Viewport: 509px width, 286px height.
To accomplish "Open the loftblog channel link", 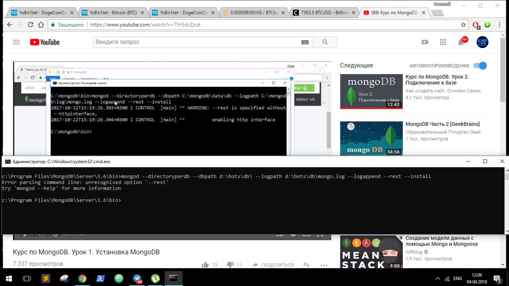I will point(414,252).
